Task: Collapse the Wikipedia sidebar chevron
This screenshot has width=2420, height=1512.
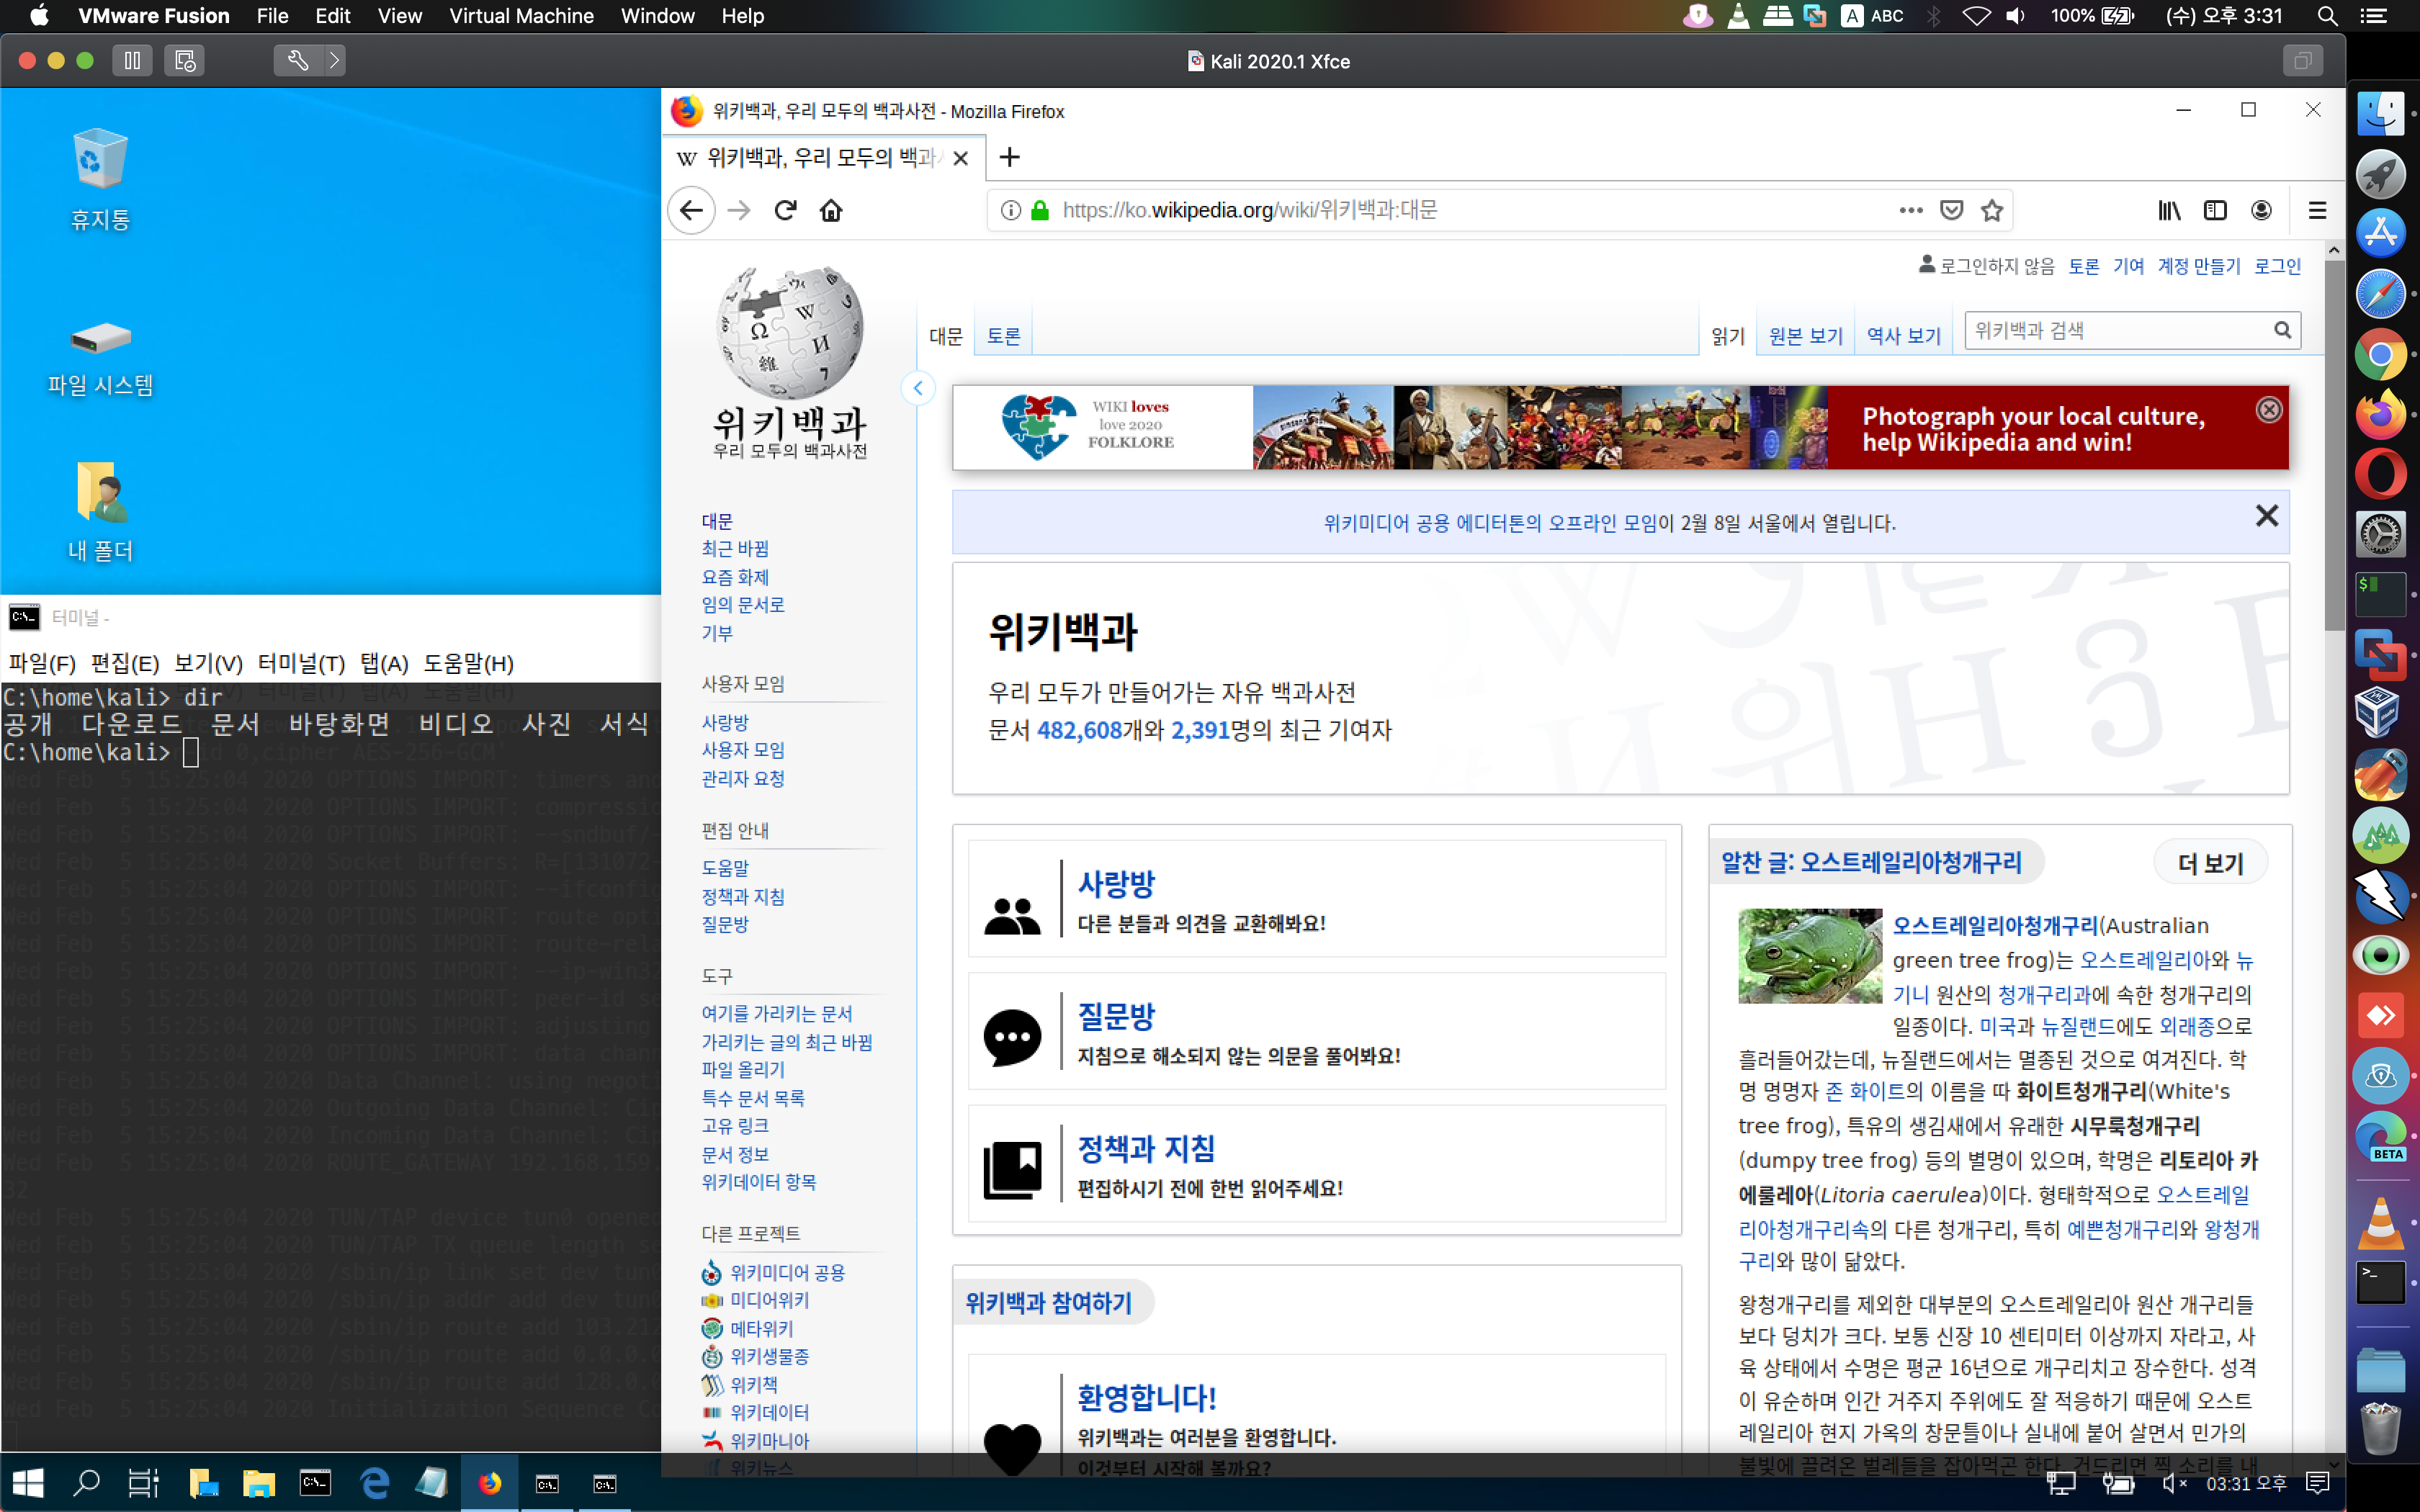Action: pos(917,388)
